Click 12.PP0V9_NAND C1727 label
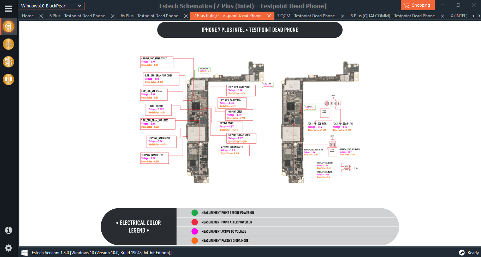Viewport: 481px width, 257px height. [x=152, y=155]
